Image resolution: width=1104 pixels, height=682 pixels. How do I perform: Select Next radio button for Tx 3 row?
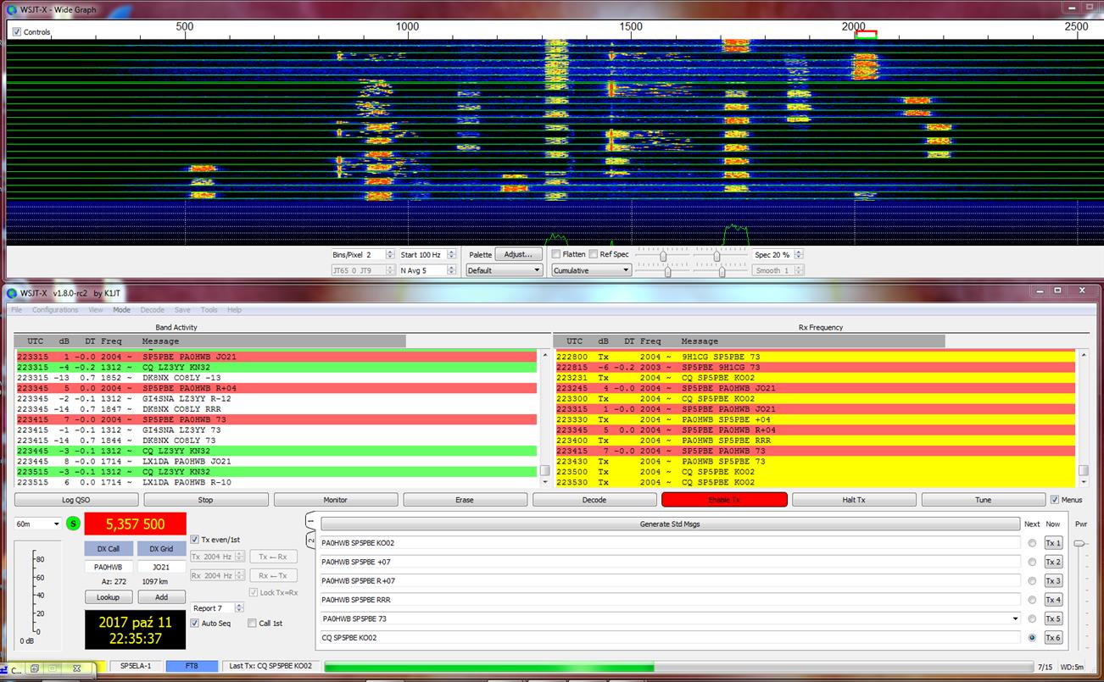1032,581
